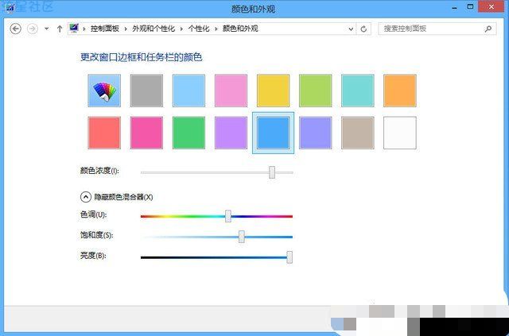Screen dimensions: 509x336
Task: Choose the orange color swatch
Action: tap(399, 91)
